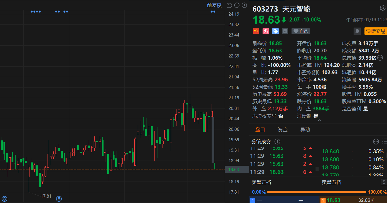Collapse the stock details with the chevron

point(319,121)
